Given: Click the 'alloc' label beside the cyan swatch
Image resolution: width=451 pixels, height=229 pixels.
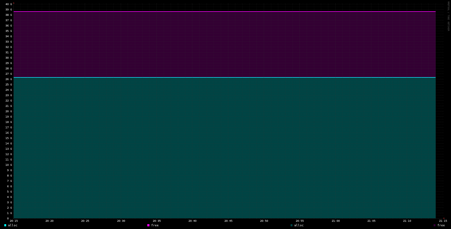Looking at the screenshot, I should 13,225.
